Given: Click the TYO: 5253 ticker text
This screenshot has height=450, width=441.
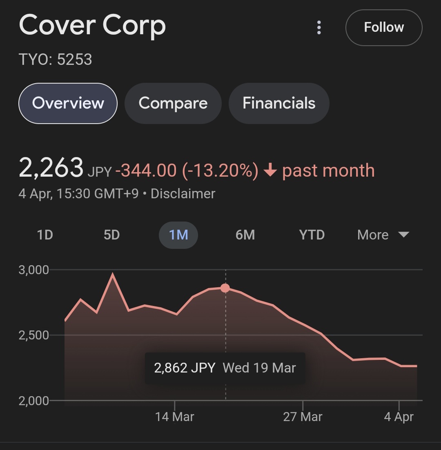Looking at the screenshot, I should pyautogui.click(x=55, y=60).
